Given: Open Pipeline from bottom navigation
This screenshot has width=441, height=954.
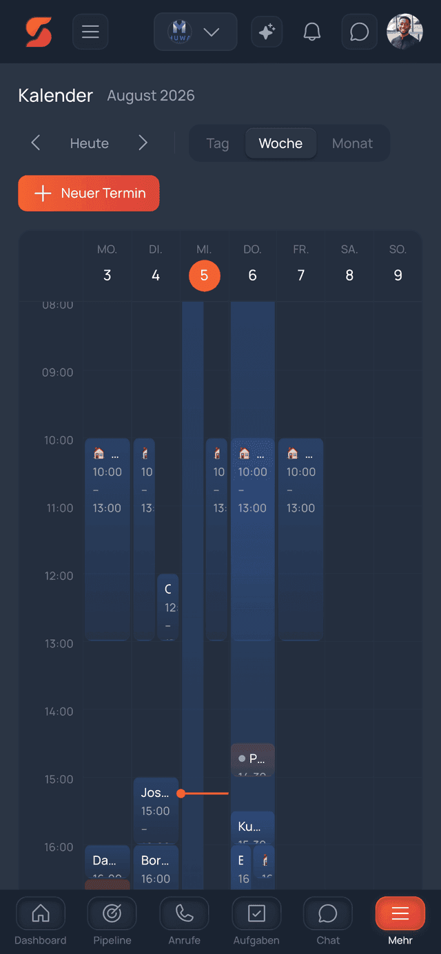Looking at the screenshot, I should [112, 922].
